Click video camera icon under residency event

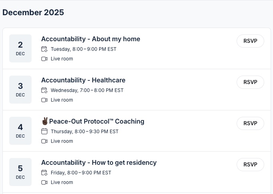coord(44,182)
